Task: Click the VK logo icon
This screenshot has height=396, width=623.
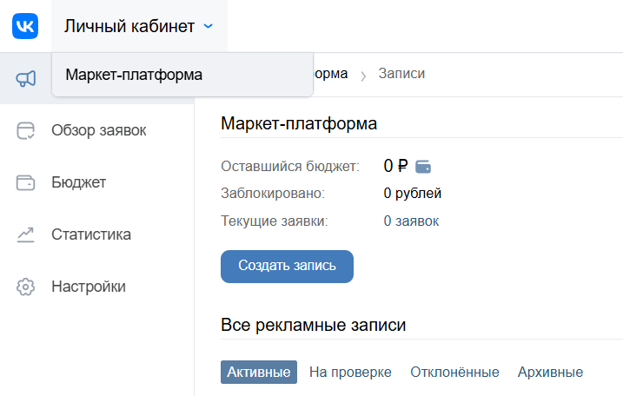Action: (x=25, y=26)
